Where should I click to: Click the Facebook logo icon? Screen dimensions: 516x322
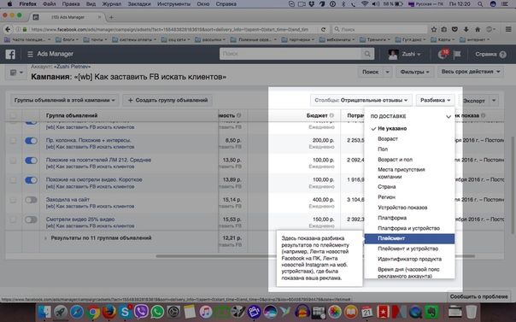point(10,55)
